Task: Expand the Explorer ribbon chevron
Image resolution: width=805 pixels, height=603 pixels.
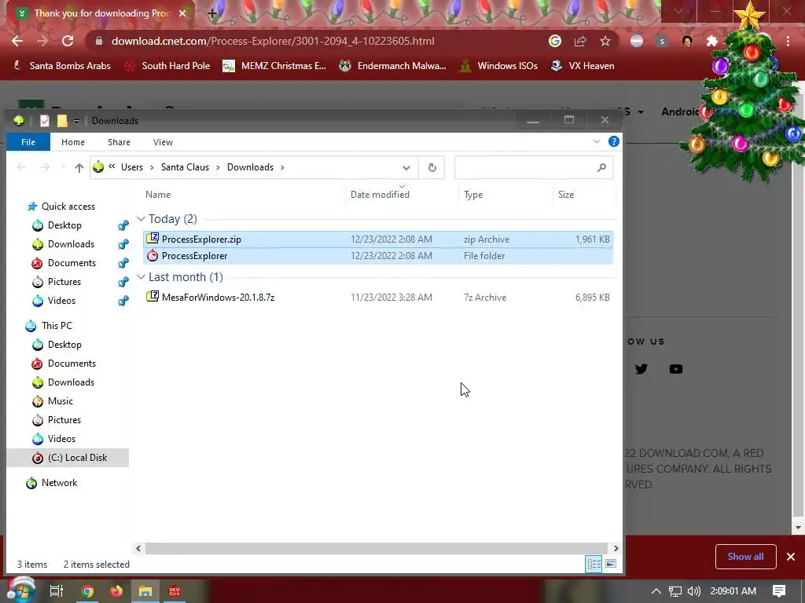Action: coord(596,141)
